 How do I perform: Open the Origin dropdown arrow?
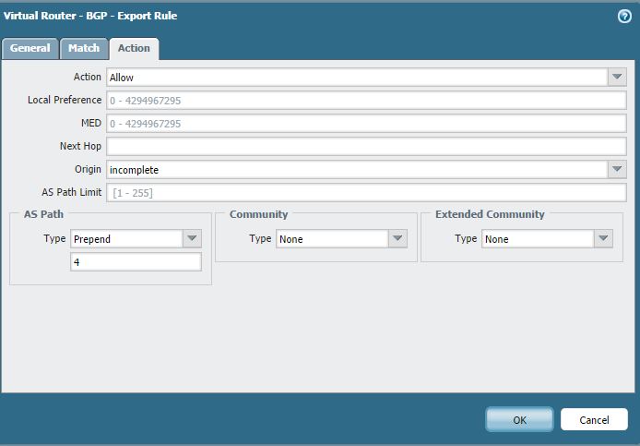[617, 170]
